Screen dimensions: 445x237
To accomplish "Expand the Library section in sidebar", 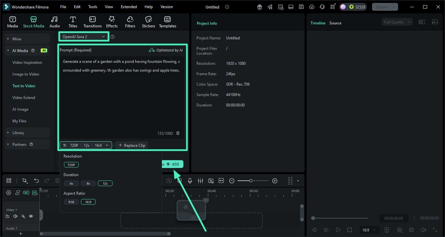I will pos(18,133).
